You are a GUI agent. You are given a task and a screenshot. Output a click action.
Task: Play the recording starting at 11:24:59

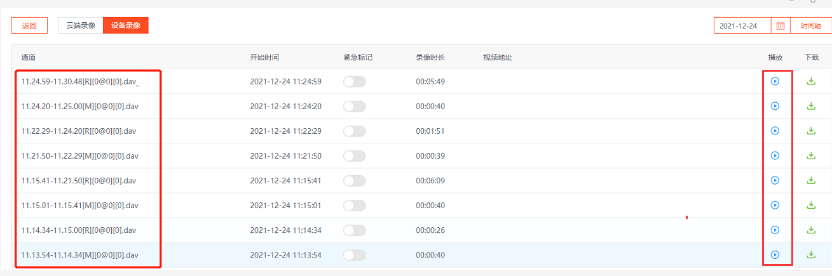point(775,81)
